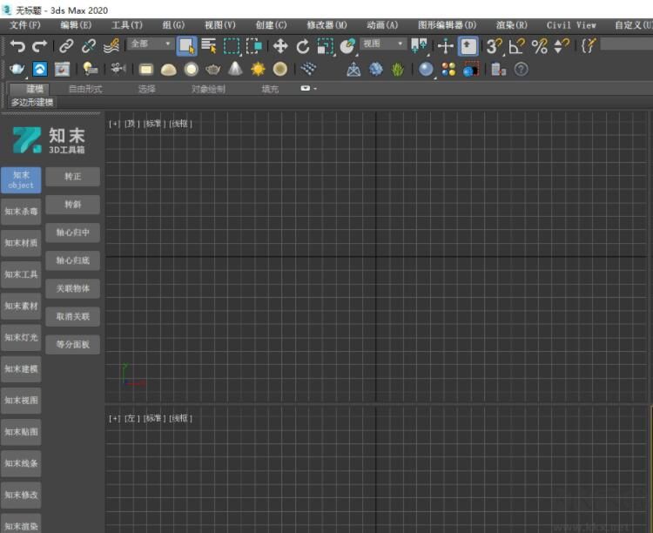Select the Move tool in toolbar
This screenshot has width=653, height=533.
(x=280, y=46)
